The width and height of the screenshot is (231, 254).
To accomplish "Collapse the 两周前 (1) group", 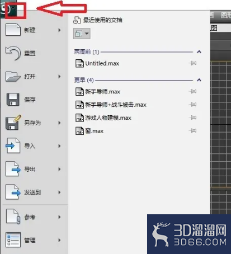I will tap(199, 51).
